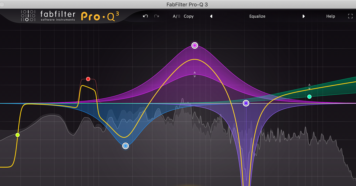Click dynamic range arrows on magenta band
The image size is (356, 186).
coord(195,74)
